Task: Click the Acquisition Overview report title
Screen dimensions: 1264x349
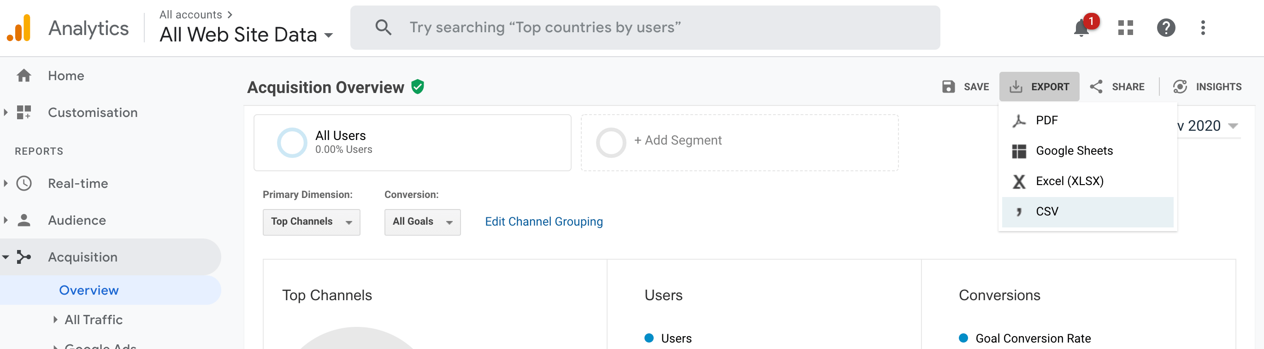Action: click(x=325, y=87)
